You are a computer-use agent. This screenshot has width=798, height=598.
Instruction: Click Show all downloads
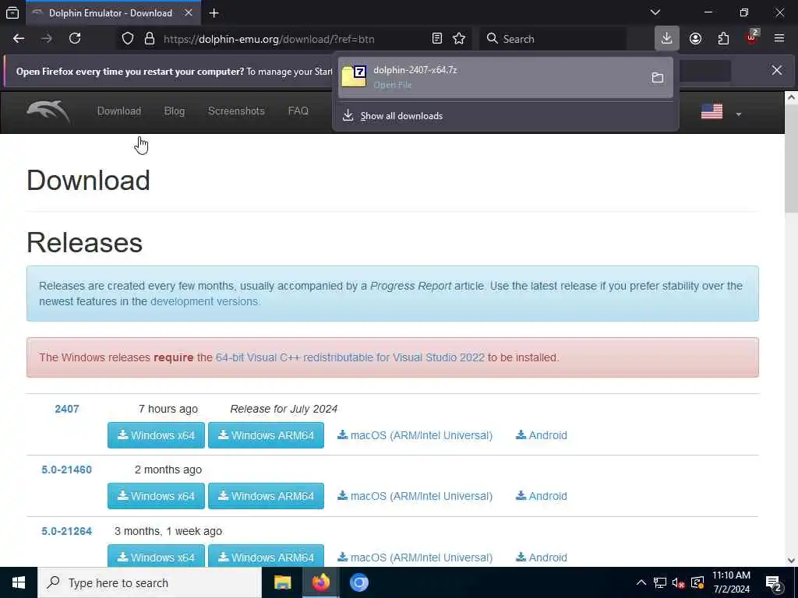401,116
